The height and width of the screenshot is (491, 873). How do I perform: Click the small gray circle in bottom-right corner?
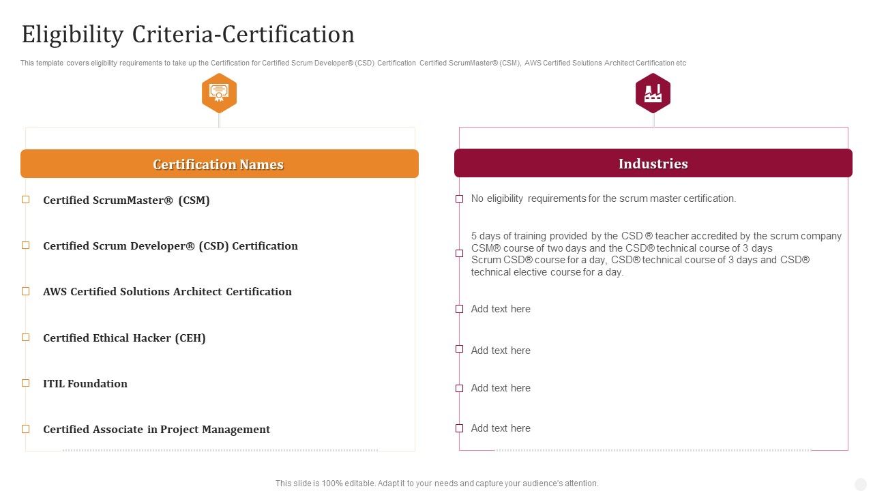click(861, 483)
